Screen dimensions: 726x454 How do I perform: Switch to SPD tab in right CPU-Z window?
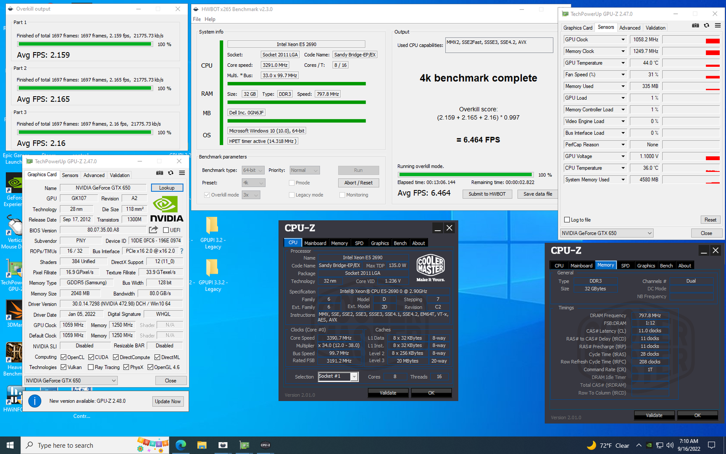click(x=625, y=265)
